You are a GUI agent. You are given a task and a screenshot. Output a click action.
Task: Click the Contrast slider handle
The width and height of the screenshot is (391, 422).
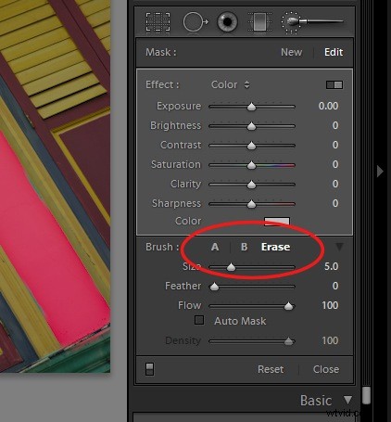252,146
